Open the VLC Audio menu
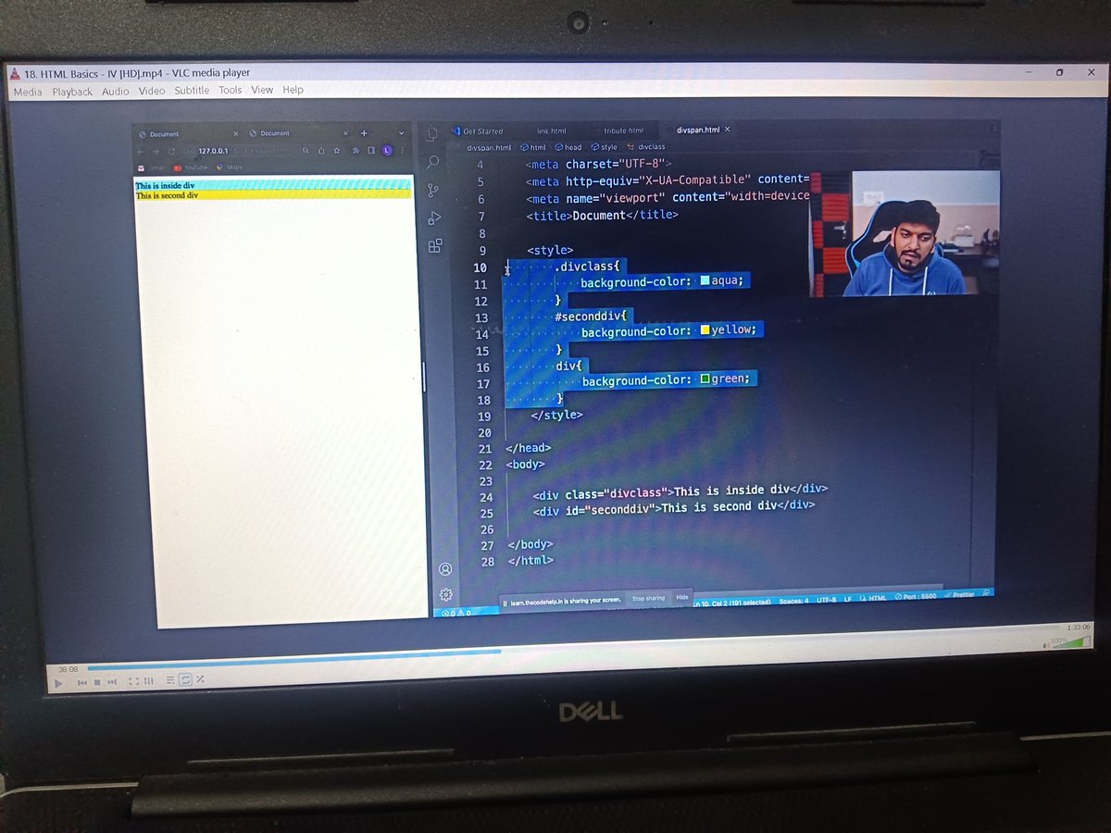Image resolution: width=1111 pixels, height=833 pixels. point(116,91)
